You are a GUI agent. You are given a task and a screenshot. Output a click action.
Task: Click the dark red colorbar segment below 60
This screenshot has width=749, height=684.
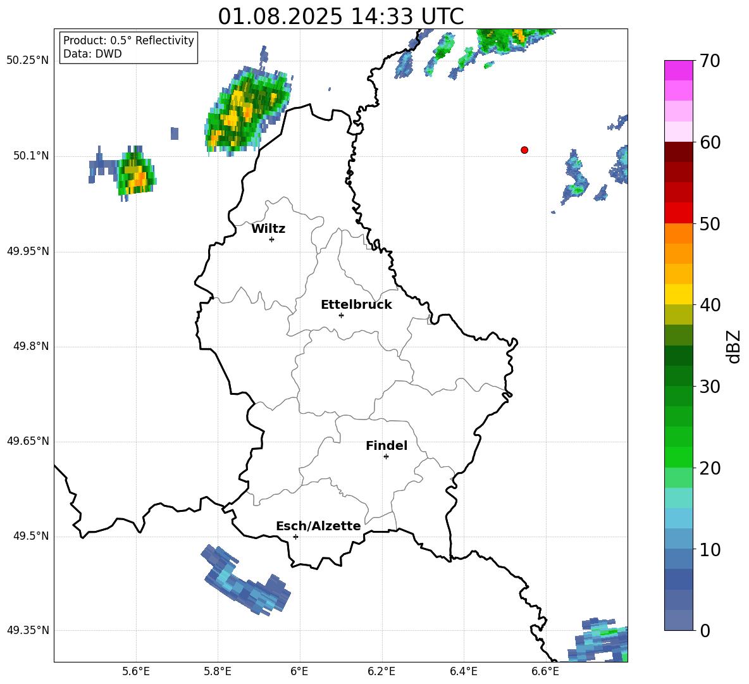[x=679, y=152]
